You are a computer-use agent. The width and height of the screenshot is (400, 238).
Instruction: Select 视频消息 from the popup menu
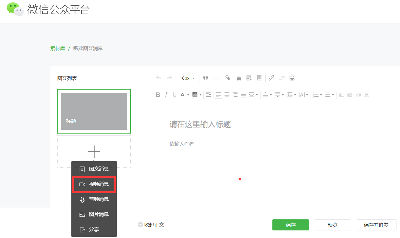click(x=94, y=184)
